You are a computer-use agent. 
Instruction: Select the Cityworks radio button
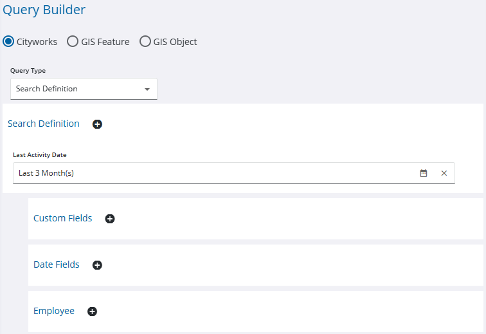pos(8,42)
